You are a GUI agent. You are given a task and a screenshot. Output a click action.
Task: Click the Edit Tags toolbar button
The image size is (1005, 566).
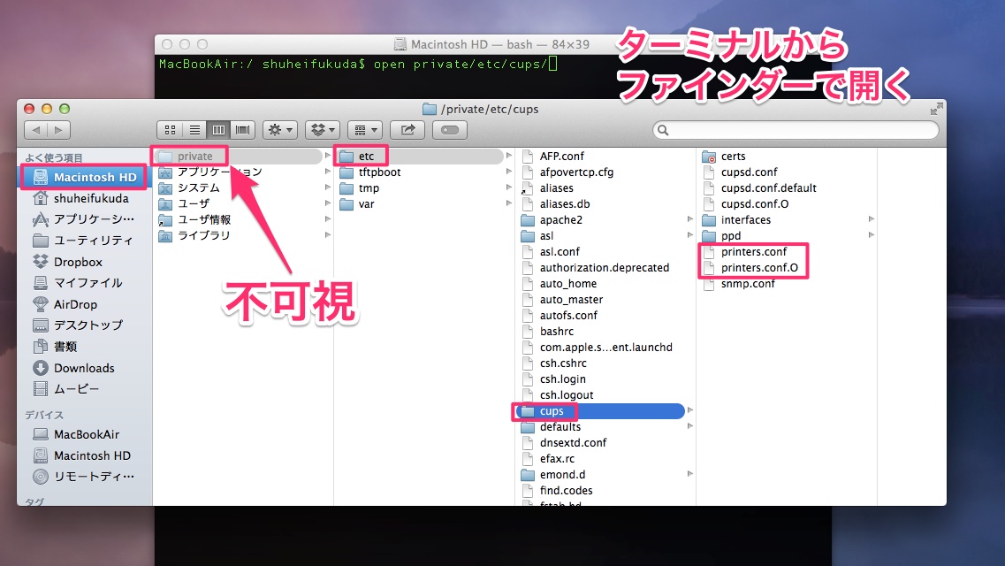tap(450, 130)
